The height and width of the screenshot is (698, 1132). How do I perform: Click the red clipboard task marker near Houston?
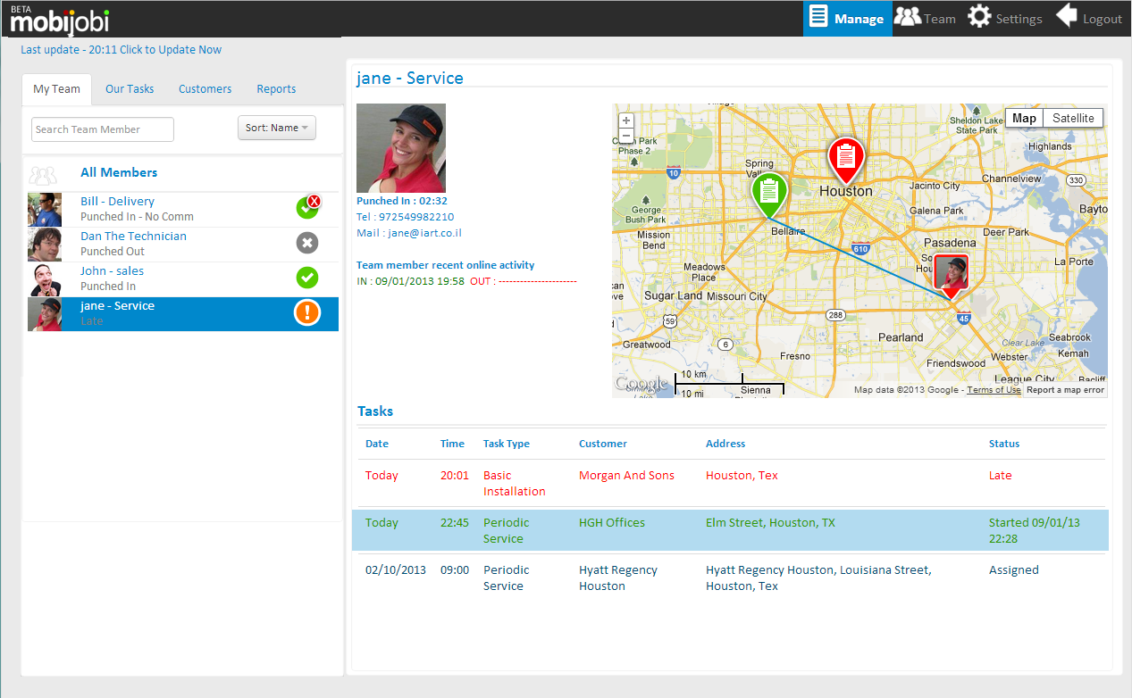coord(845,158)
